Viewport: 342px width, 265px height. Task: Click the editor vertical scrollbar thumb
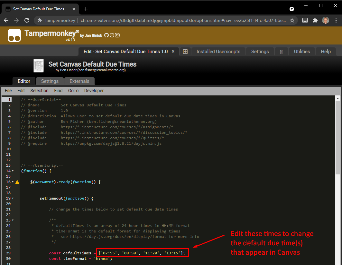point(337,137)
